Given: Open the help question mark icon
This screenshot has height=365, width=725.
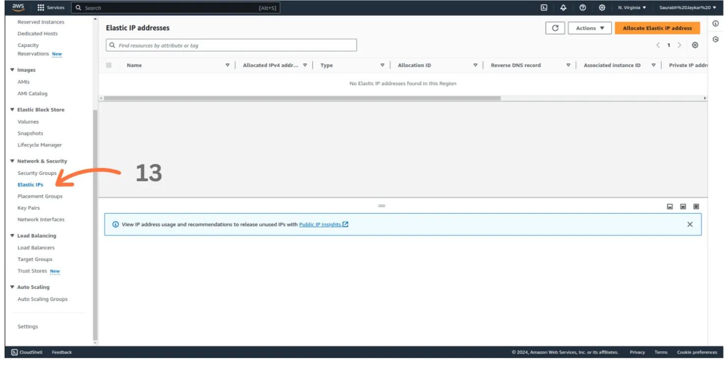Looking at the screenshot, I should point(583,8).
